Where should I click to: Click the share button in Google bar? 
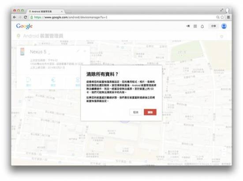[x=213, y=26]
